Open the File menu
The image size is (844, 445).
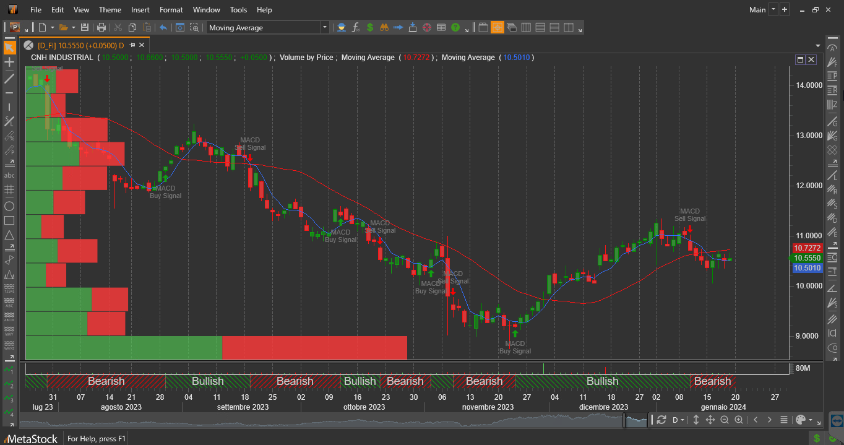36,10
